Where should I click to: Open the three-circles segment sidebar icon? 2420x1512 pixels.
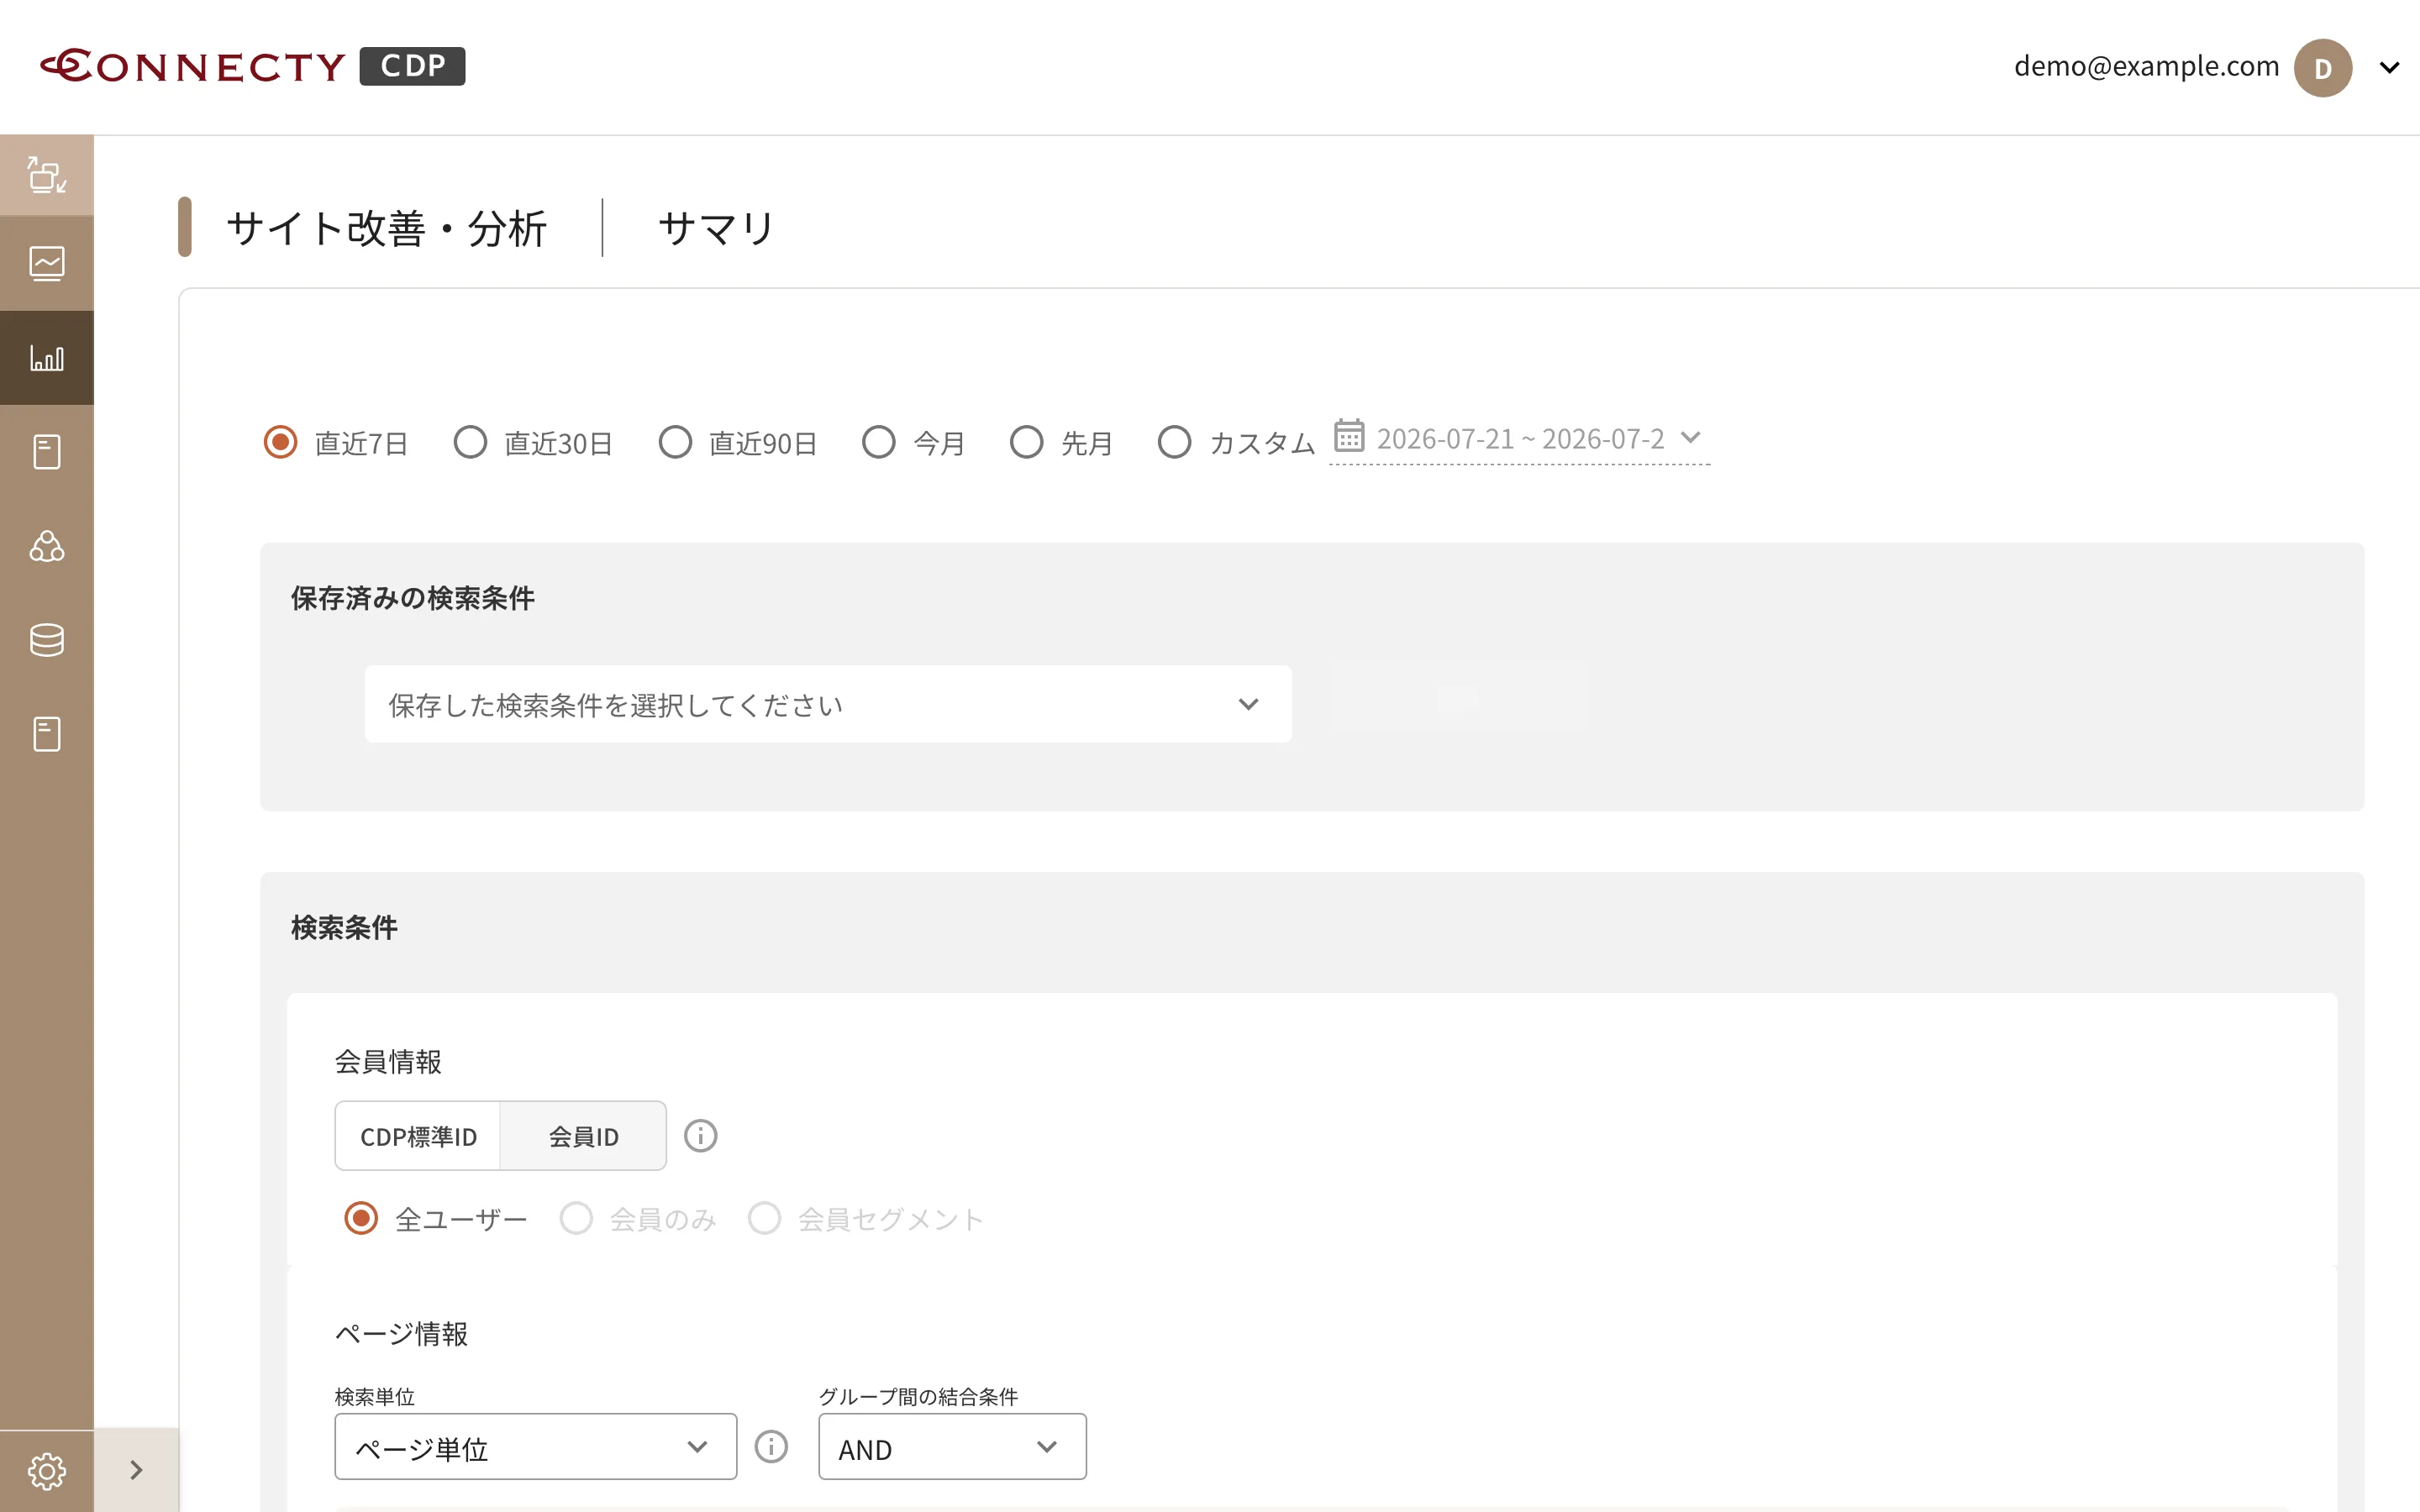pos(47,546)
